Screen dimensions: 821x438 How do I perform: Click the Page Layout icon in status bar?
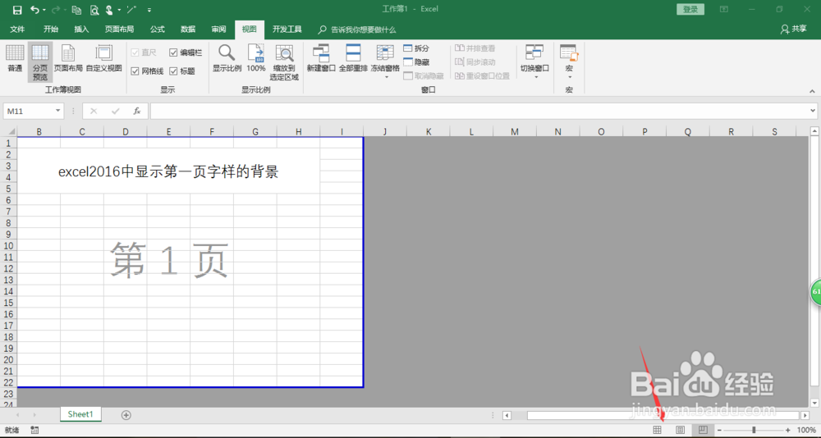[680, 430]
